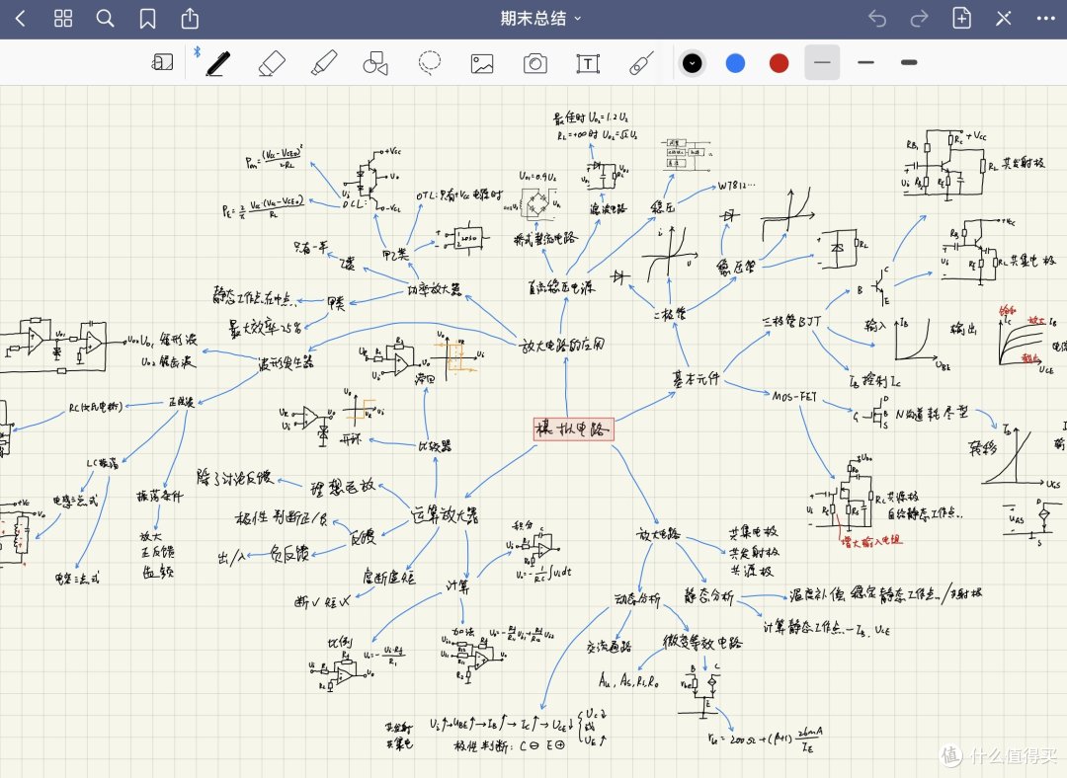
Task: Select the Text box tool
Action: (x=588, y=64)
